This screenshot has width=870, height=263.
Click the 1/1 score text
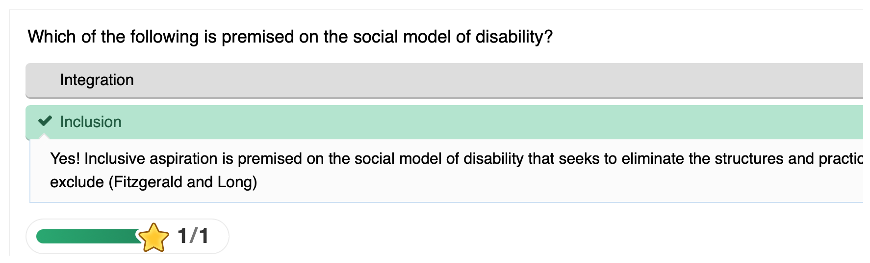[x=193, y=236]
